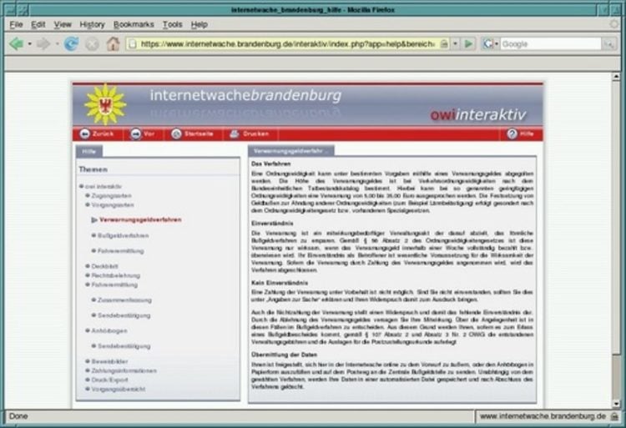This screenshot has width=626, height=428.
Task: Open the Anhörbogen topic
Action: click(109, 330)
